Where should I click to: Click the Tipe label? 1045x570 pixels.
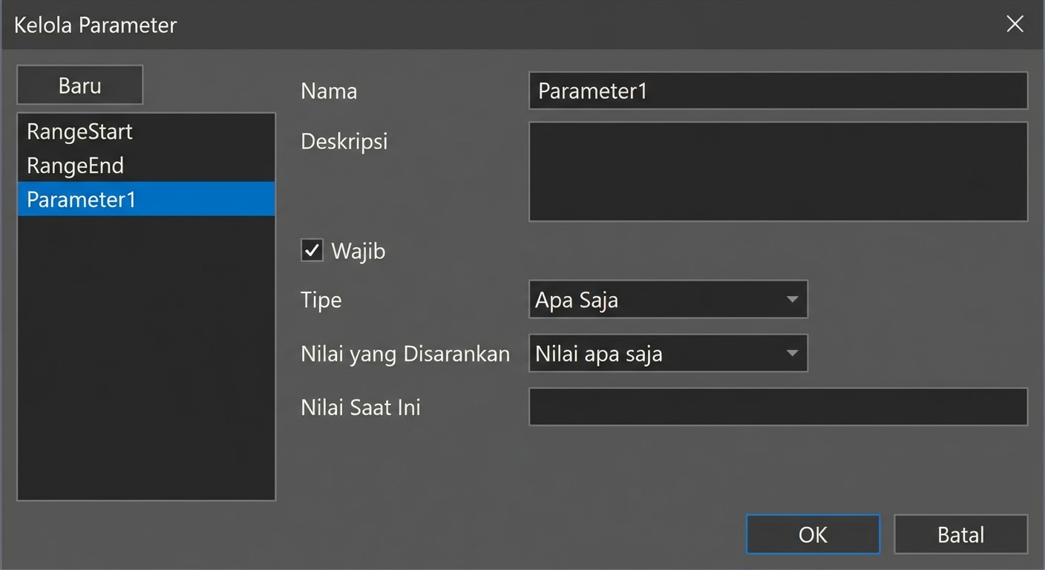point(321,300)
